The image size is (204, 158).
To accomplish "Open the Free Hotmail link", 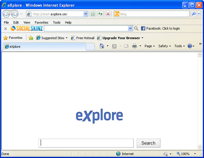I will (82, 38).
